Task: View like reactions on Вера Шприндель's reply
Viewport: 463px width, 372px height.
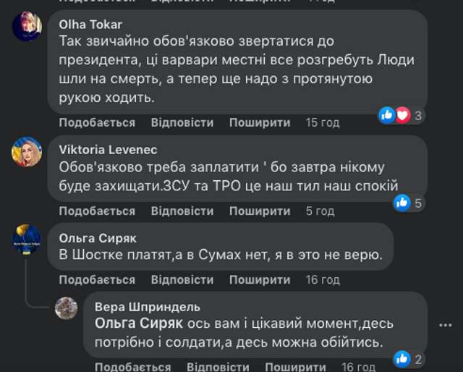Action: pos(409,358)
